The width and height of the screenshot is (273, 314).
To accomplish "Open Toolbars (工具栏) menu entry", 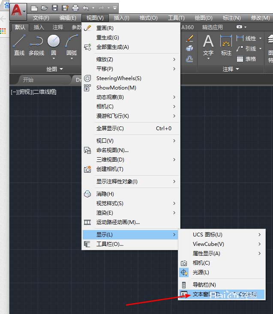I will (130, 244).
